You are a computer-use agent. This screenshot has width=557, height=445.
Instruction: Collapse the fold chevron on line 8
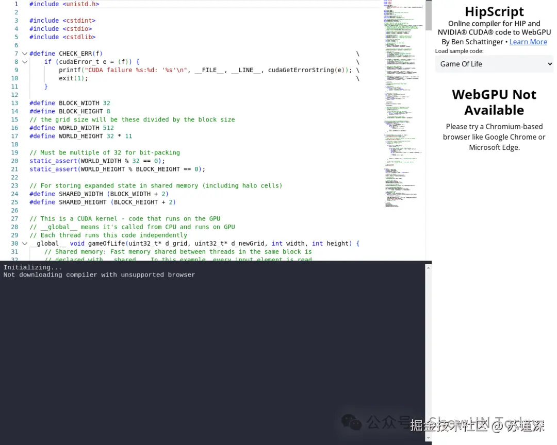(25, 62)
